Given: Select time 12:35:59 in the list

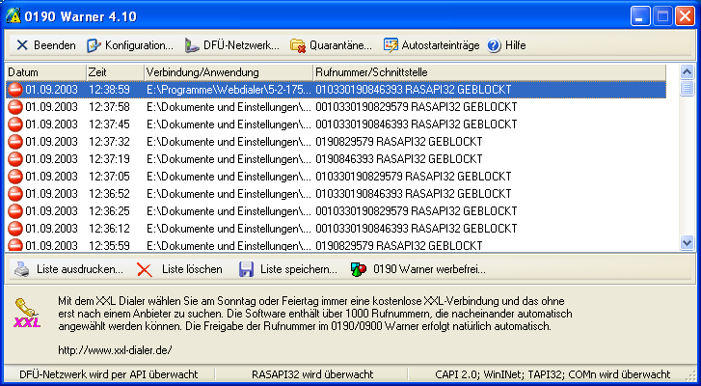Looking at the screenshot, I should [x=109, y=245].
